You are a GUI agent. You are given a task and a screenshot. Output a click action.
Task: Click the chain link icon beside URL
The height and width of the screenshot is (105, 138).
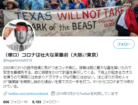5,94
